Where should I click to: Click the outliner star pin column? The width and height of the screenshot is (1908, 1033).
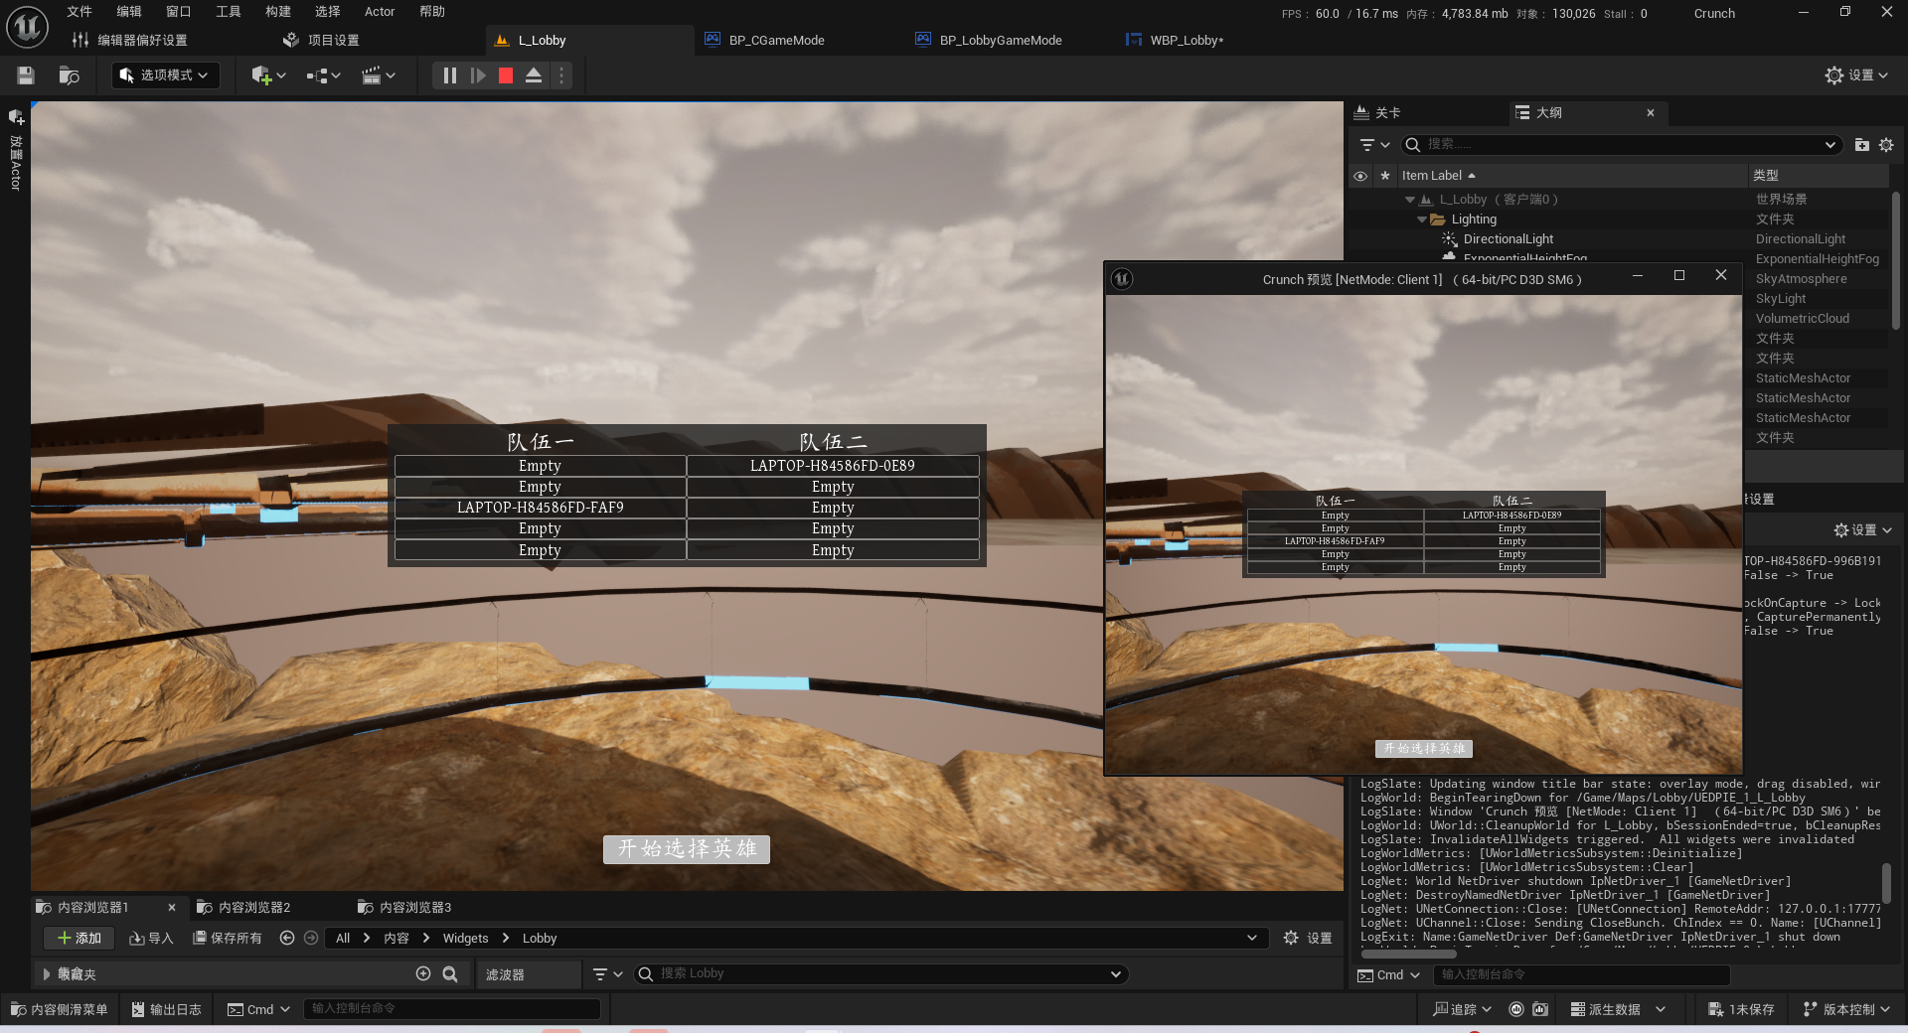[1384, 176]
